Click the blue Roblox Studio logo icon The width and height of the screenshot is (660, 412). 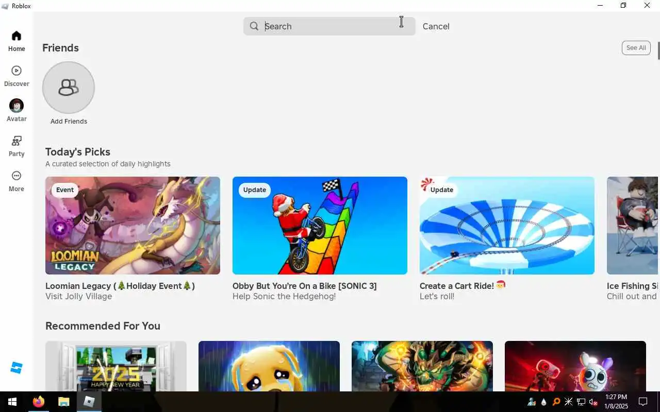[16, 368]
